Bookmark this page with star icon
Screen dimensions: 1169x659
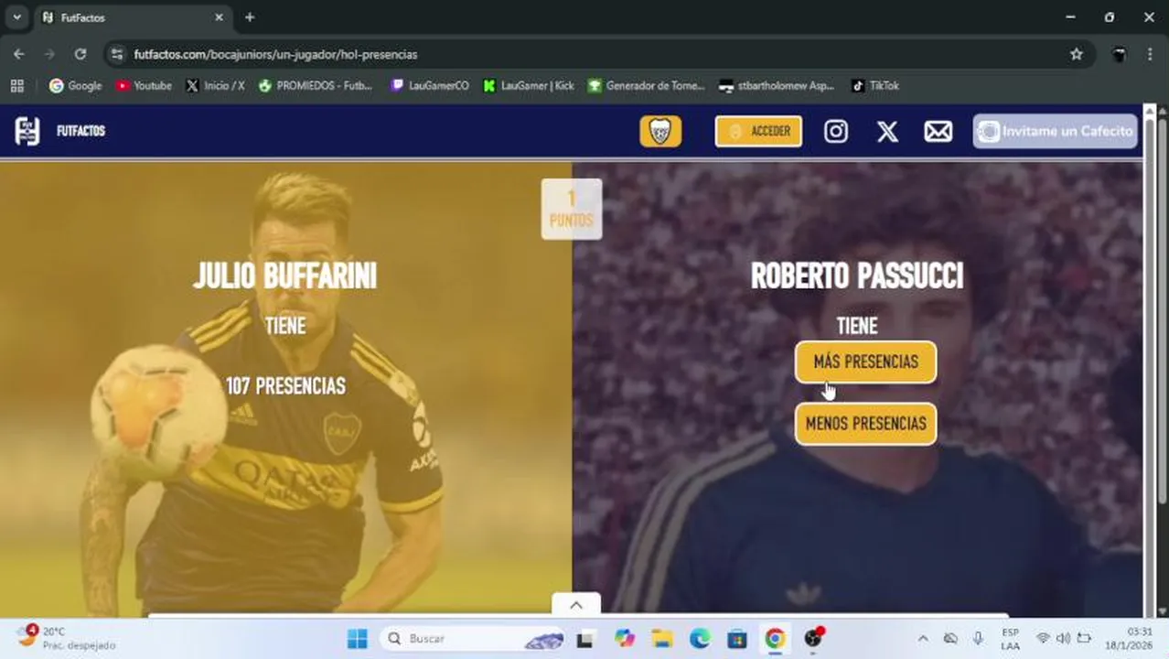pyautogui.click(x=1077, y=54)
